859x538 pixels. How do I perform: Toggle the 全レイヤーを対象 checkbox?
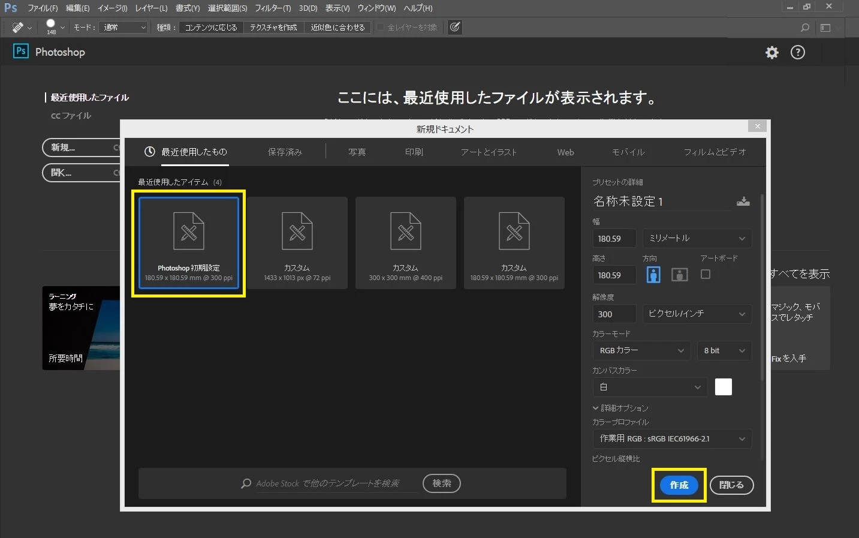coord(380,27)
